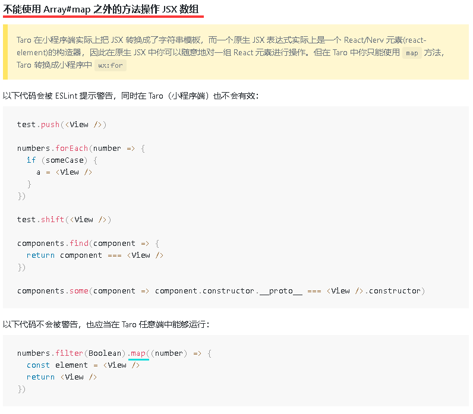Click 'filter' in the numbers.filter line
This screenshot has height=414, width=473.
click(x=70, y=353)
